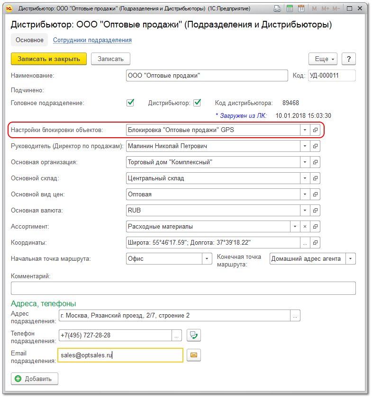Switch to the Основное tab
The height and width of the screenshot is (398, 372).
tap(29, 40)
